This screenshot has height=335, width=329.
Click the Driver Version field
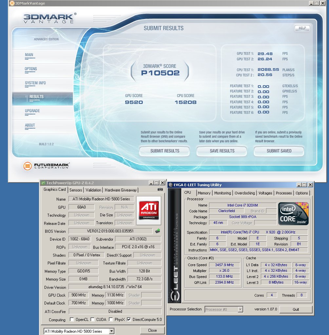115,287
